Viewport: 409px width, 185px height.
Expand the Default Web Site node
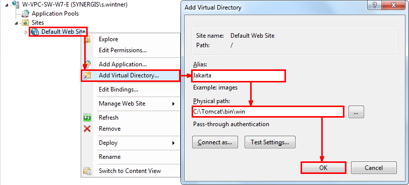coord(26,32)
